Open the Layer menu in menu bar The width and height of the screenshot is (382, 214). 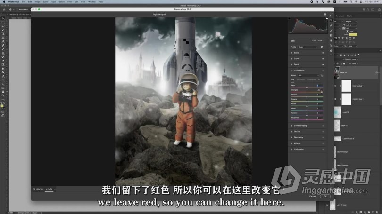pos(46,2)
